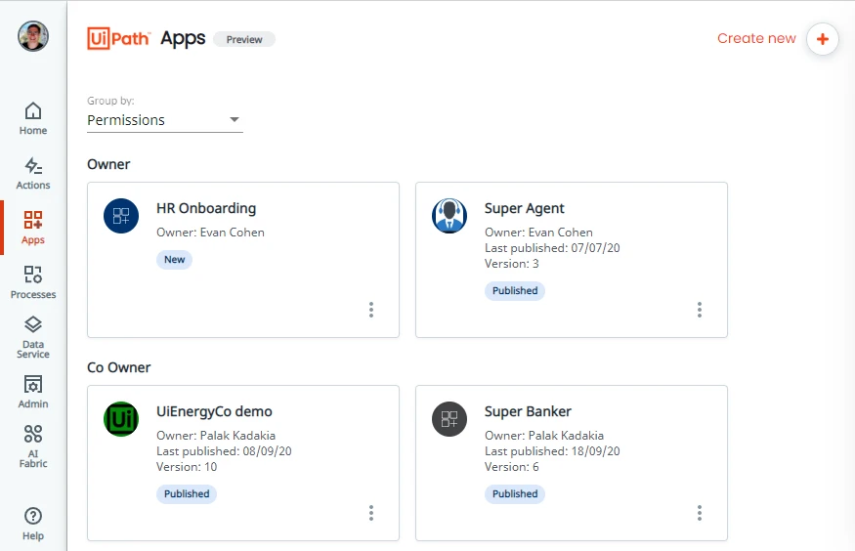Select Apps in the sidebar
Screen dimensions: 855x551
click(x=33, y=228)
